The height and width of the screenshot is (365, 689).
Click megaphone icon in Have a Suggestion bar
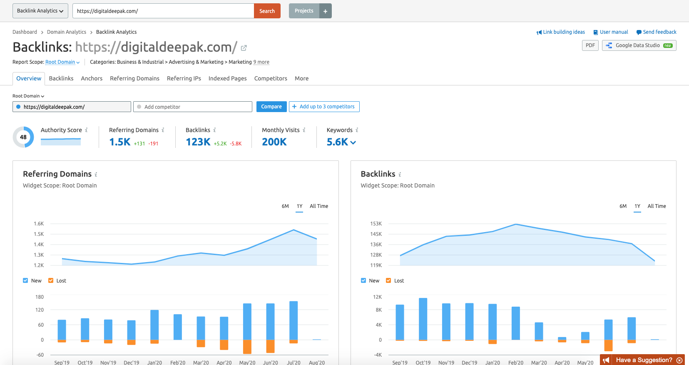(606, 360)
